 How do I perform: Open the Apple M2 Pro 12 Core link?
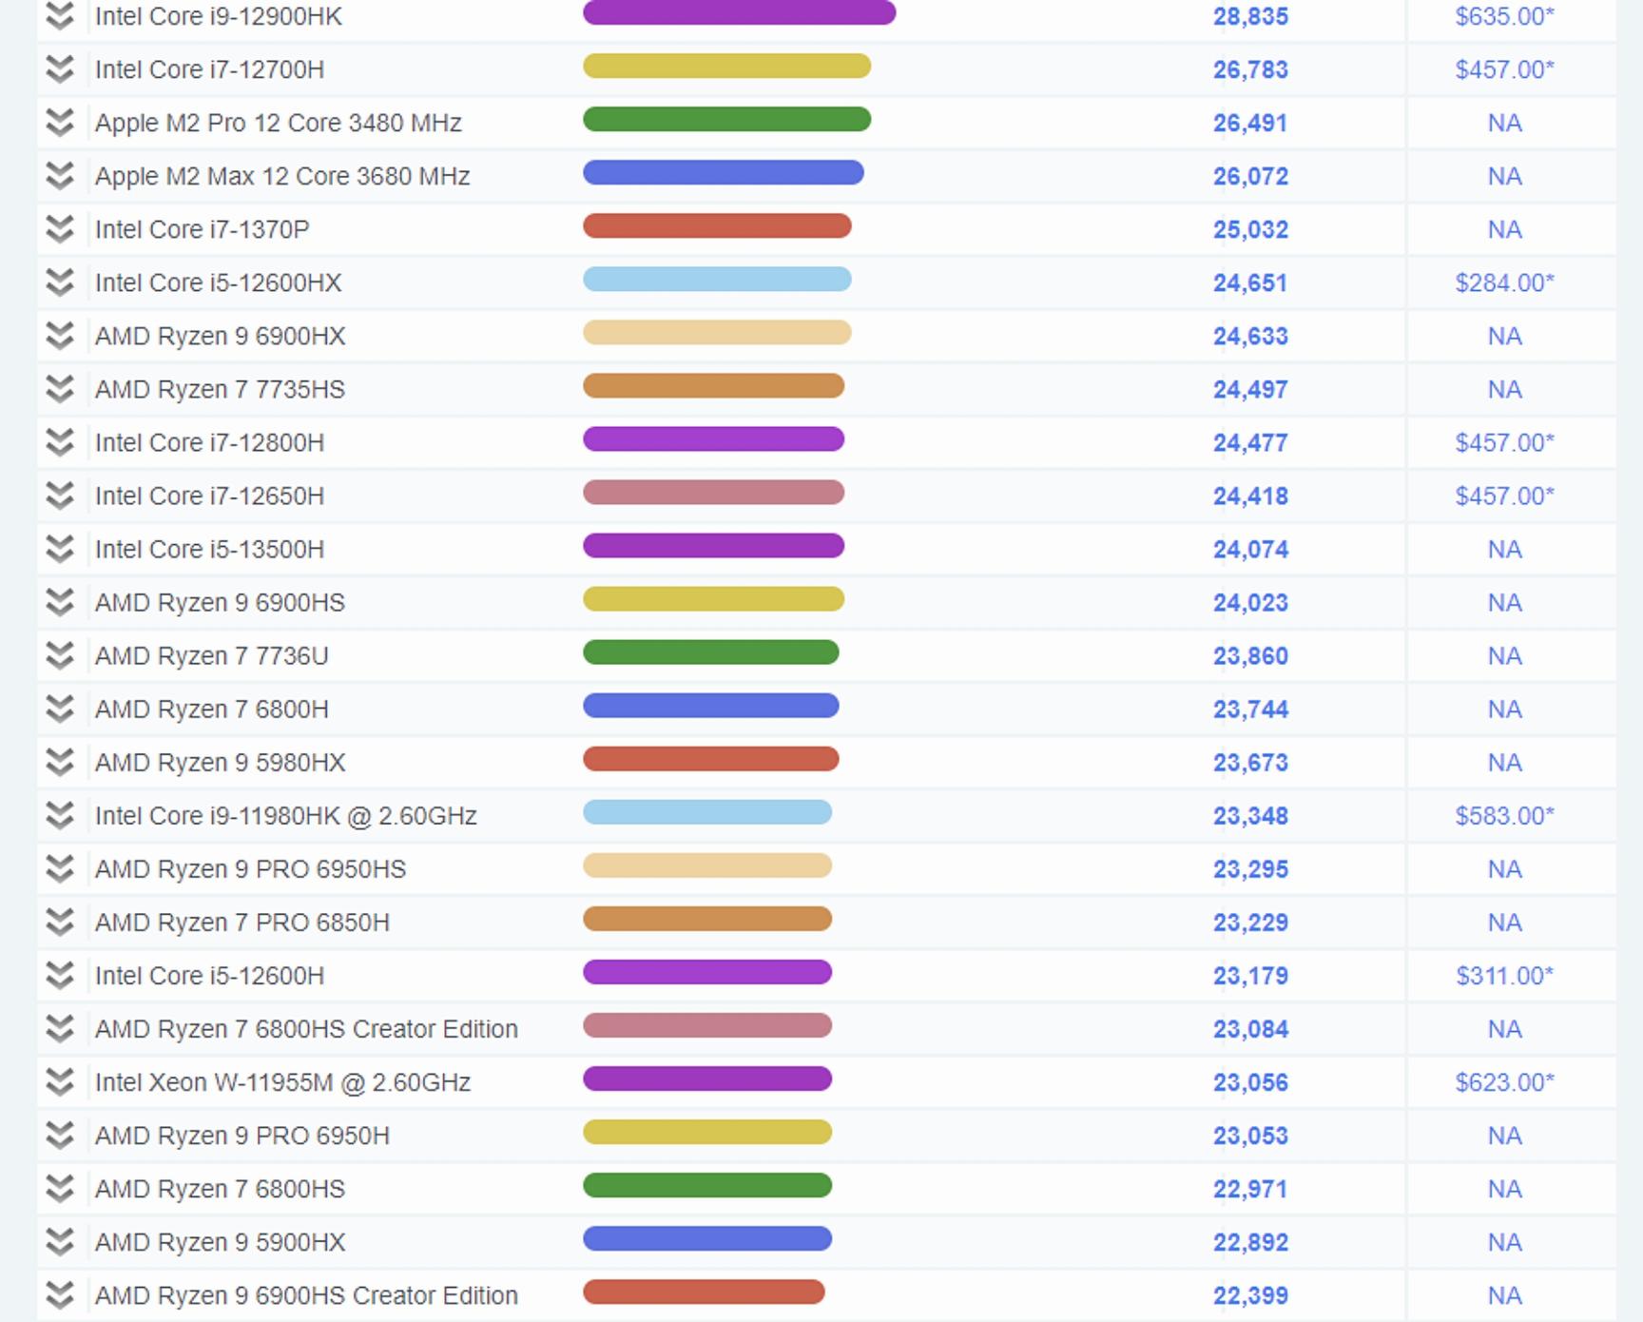click(279, 123)
